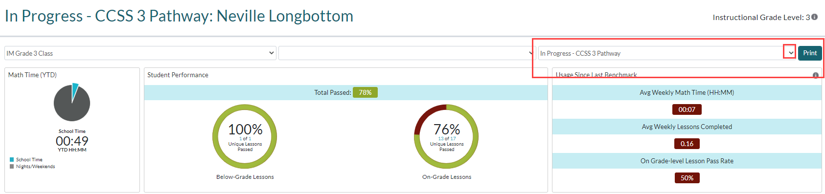Click the 50% on grade-level pass rate badge
Screen dimensions: 825x194
pyautogui.click(x=687, y=178)
